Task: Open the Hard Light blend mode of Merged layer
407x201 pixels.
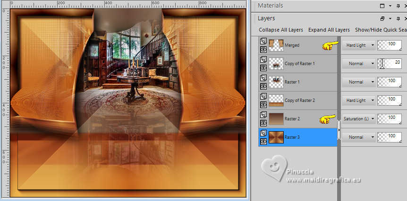Action: point(358,45)
